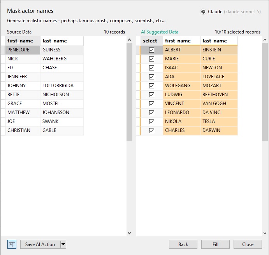Click source last_name column header
269x255 pixels.
pyautogui.click(x=62, y=41)
